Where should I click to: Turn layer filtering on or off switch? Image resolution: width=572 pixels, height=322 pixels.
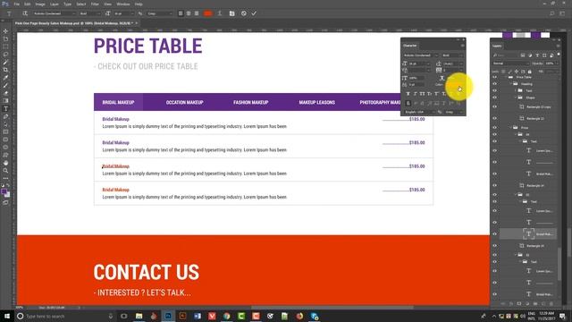pyautogui.click(x=559, y=55)
